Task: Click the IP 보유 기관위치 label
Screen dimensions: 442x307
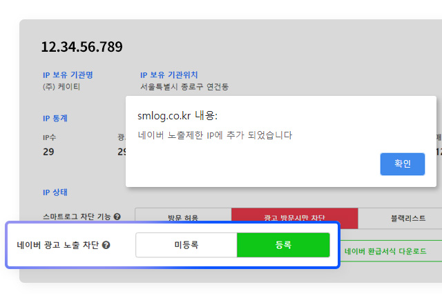Action: click(x=169, y=75)
